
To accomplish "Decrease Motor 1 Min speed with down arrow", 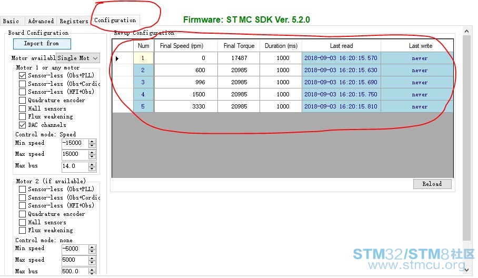I will point(92,146).
